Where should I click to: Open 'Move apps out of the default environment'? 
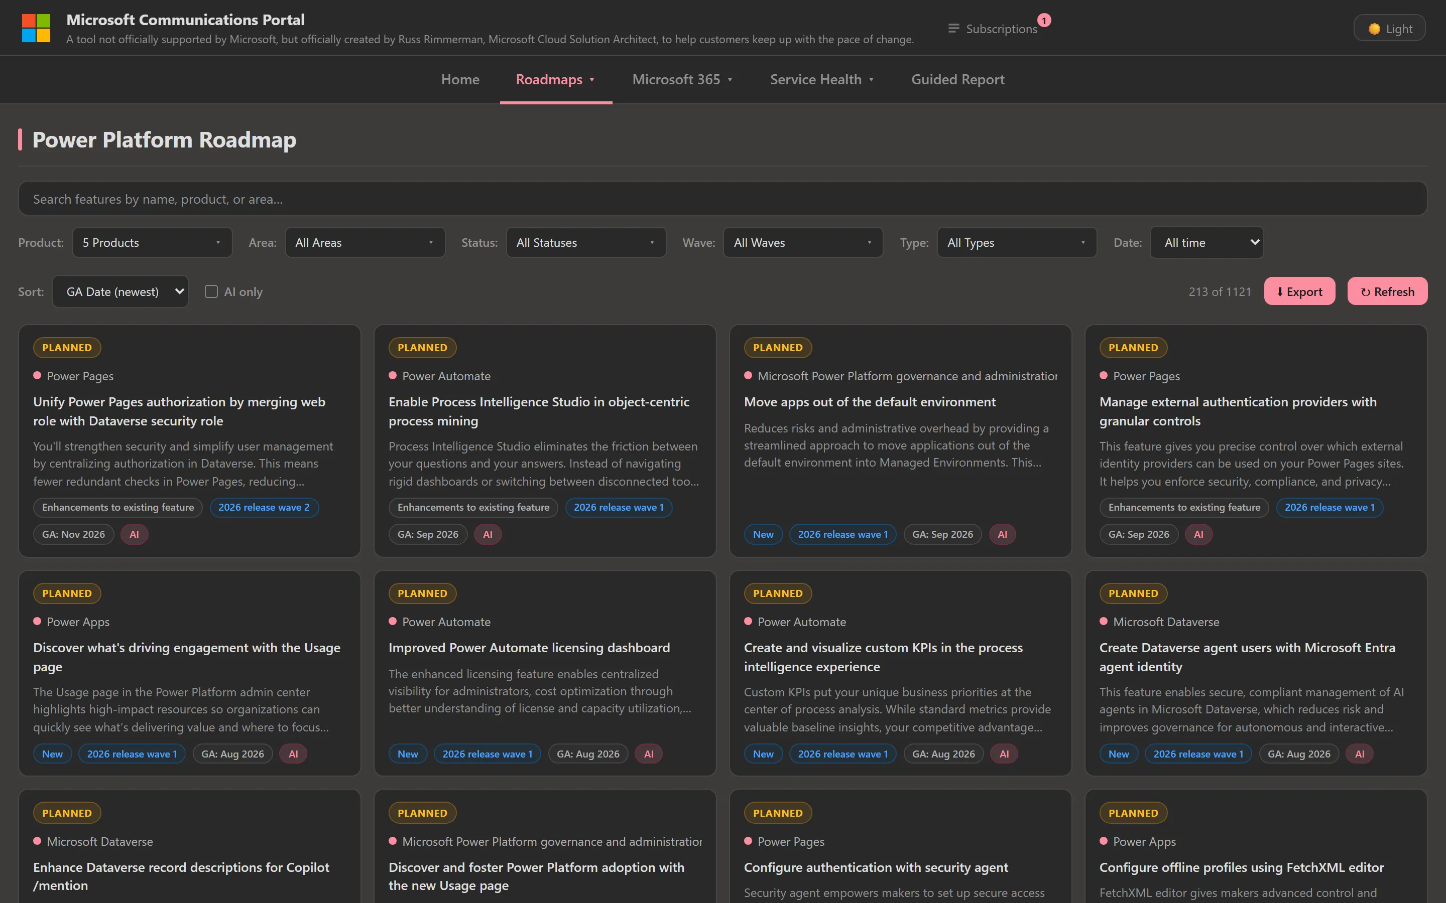870,402
